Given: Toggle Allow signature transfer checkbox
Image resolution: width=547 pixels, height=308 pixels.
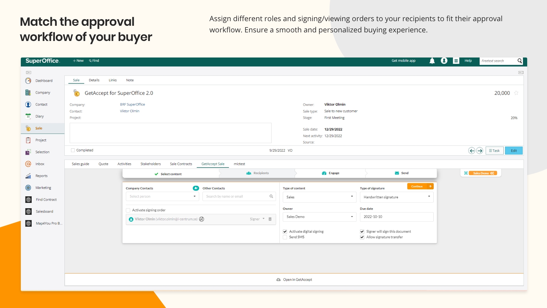Looking at the screenshot, I should tap(362, 237).
